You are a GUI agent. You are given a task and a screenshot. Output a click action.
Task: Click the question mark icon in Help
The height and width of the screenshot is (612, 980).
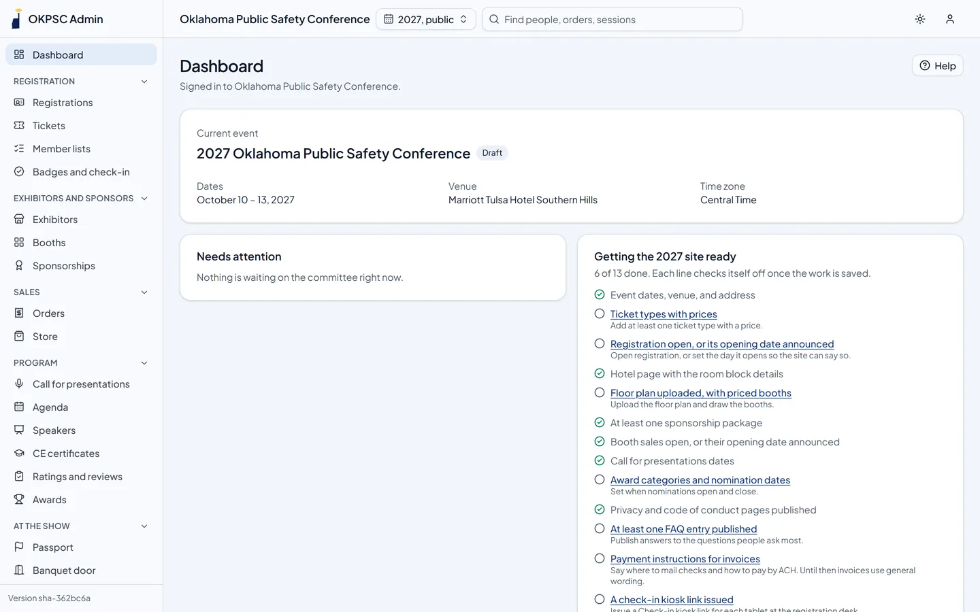925,65
